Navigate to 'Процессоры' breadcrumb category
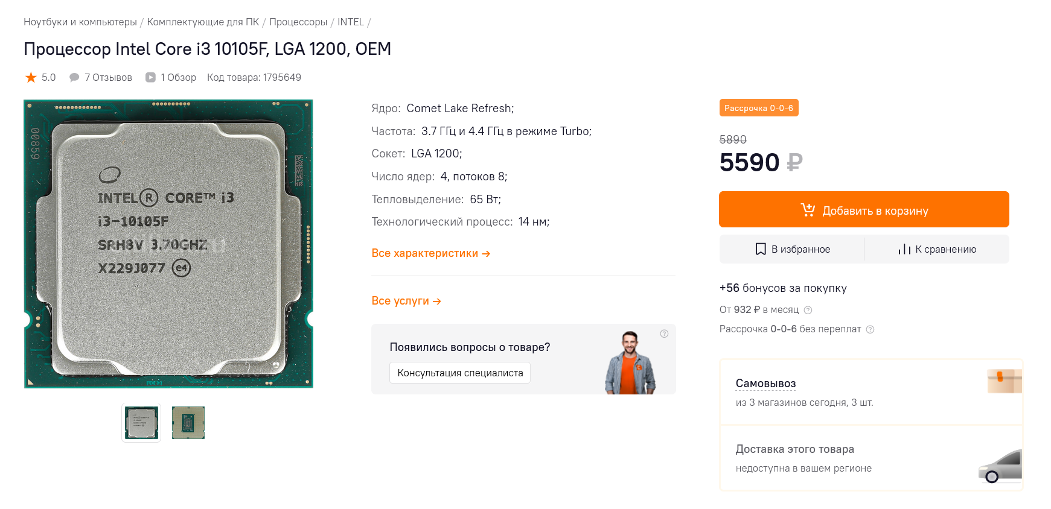The width and height of the screenshot is (1051, 509). (298, 22)
